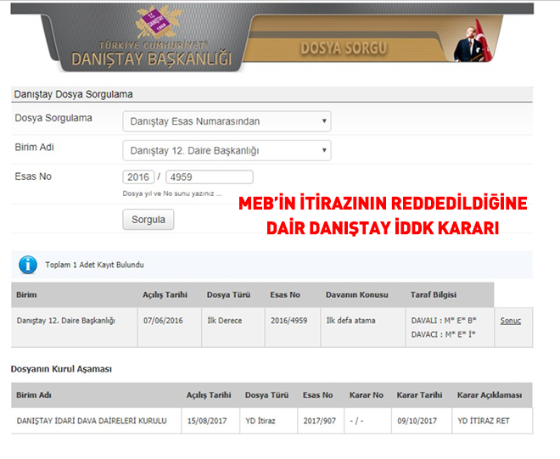Click the Dosya yıl ve No sunu yazınız hint
Image resolution: width=560 pixels, height=459 pixels.
click(x=172, y=193)
